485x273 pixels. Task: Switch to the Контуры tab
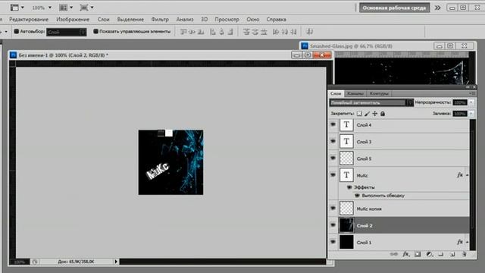point(379,93)
